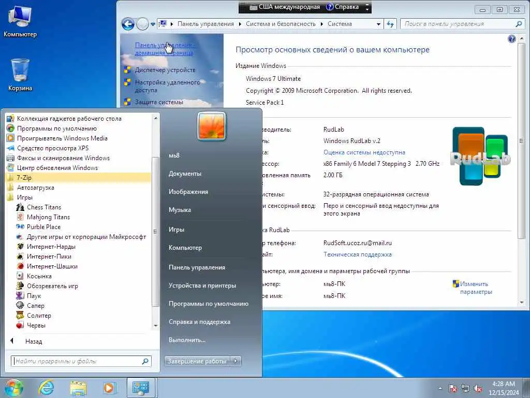The image size is (530, 398).
Task: Open the Action Center flag tray icon
Action: coord(452,389)
